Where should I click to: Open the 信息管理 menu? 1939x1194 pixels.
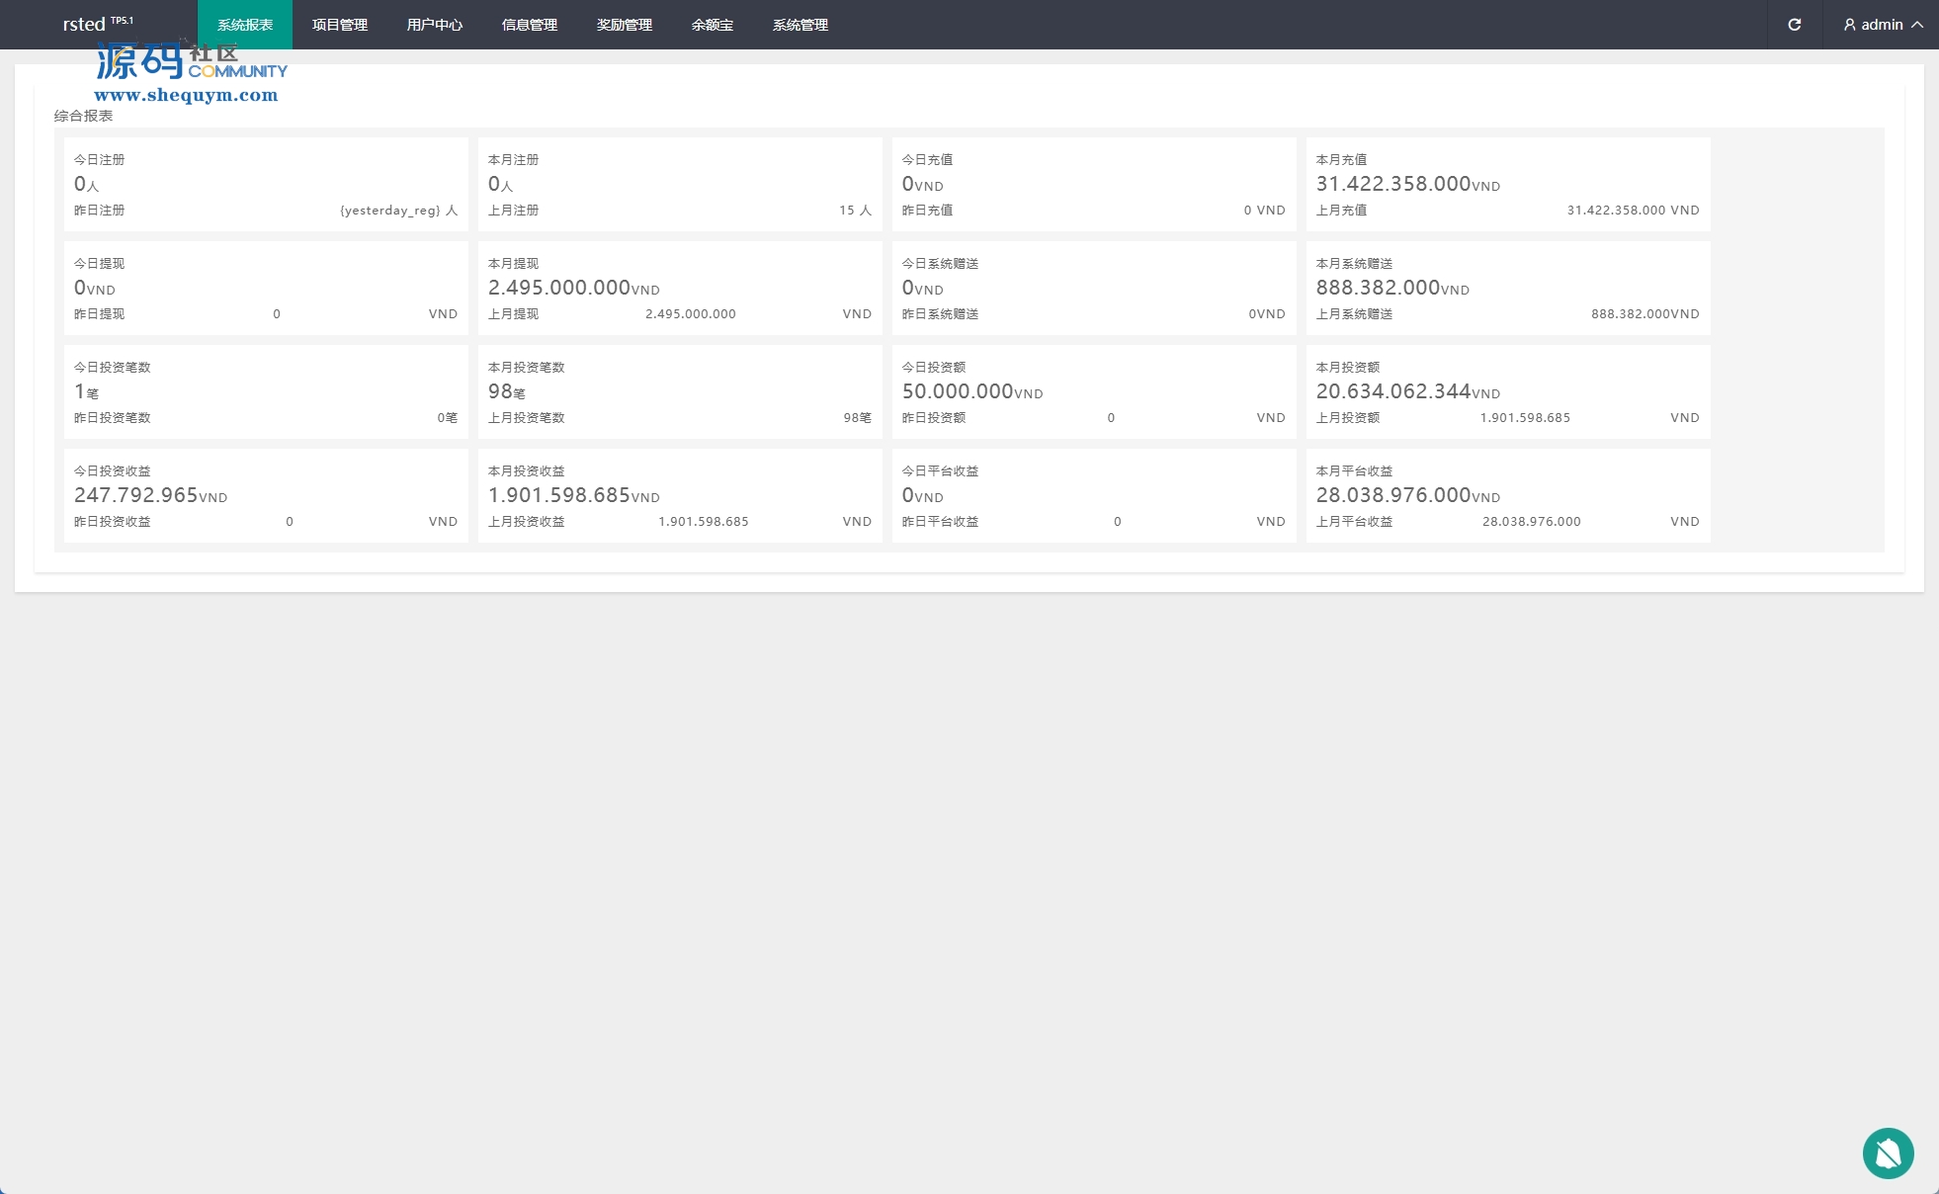coord(530,25)
